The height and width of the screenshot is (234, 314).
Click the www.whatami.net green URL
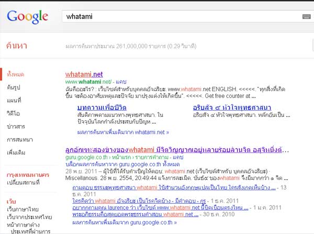coord(88,82)
